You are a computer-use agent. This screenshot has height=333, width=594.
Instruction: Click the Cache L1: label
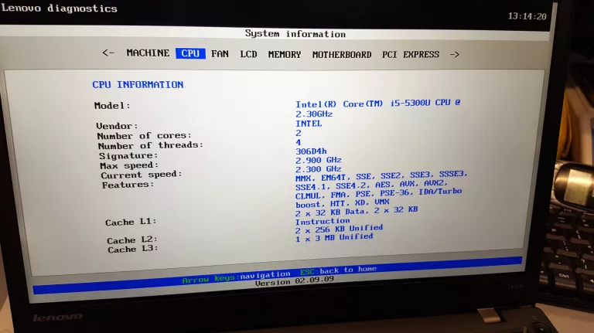click(x=131, y=222)
